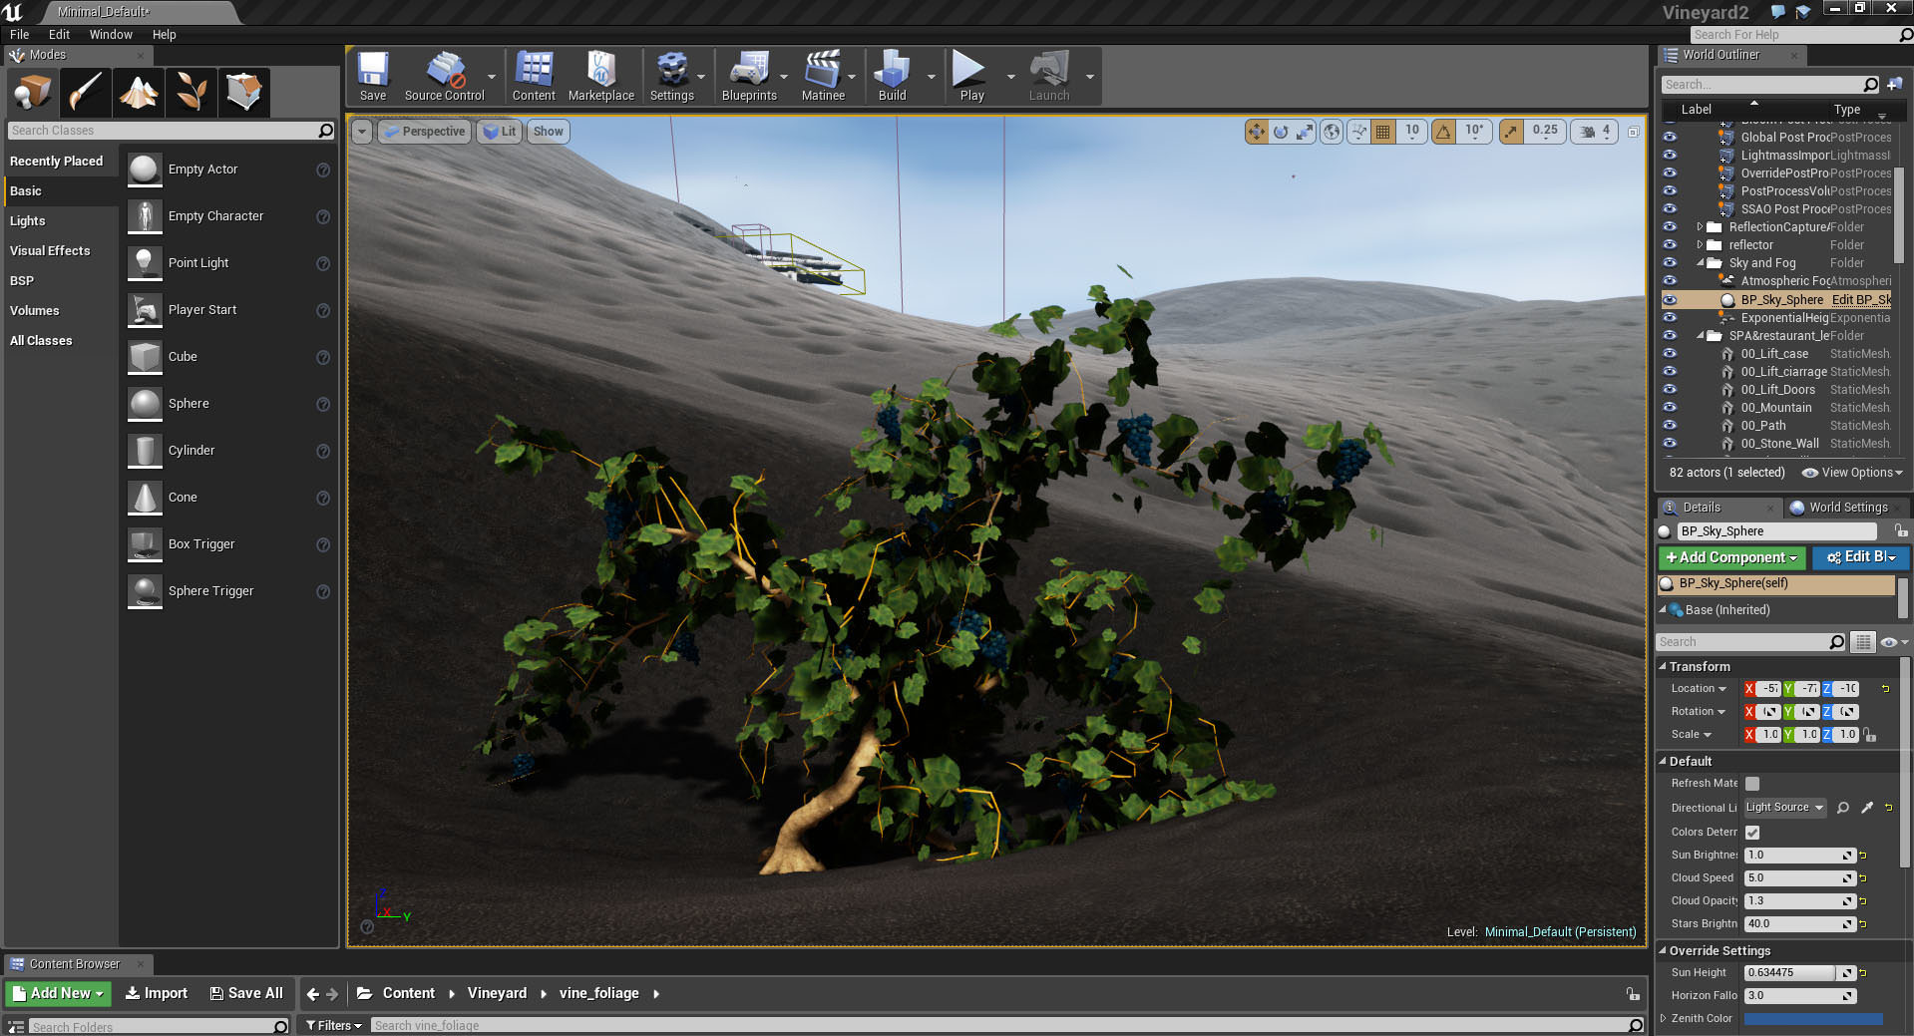
Task: Click the Empty Actor help icon
Action: point(323,171)
